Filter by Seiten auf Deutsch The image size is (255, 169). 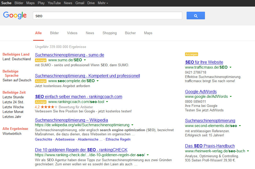17,80
